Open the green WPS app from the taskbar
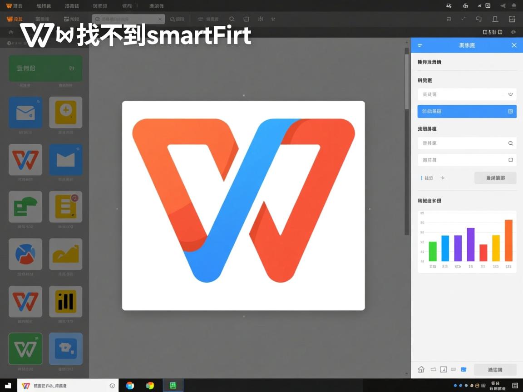 (173, 385)
